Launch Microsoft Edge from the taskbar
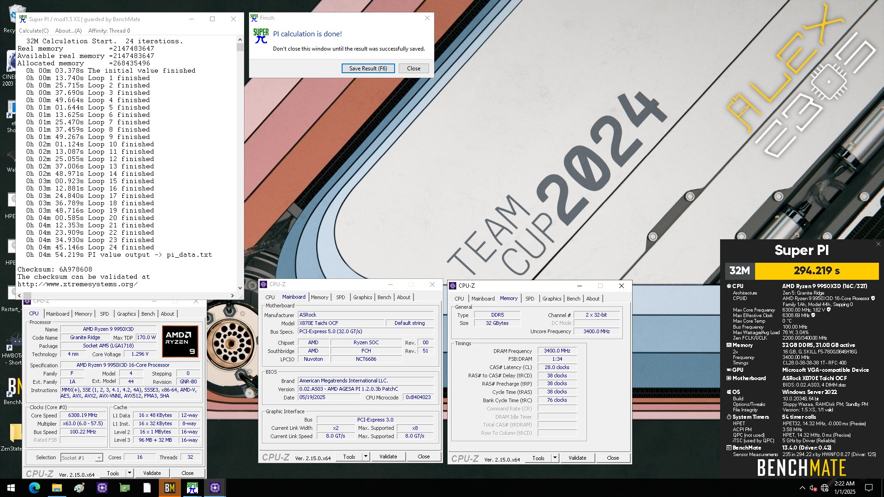Viewport: 884px width, 497px height. [35, 488]
